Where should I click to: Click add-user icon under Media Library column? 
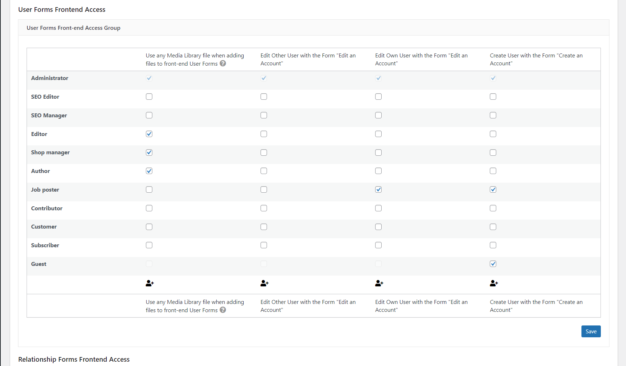[x=149, y=283]
